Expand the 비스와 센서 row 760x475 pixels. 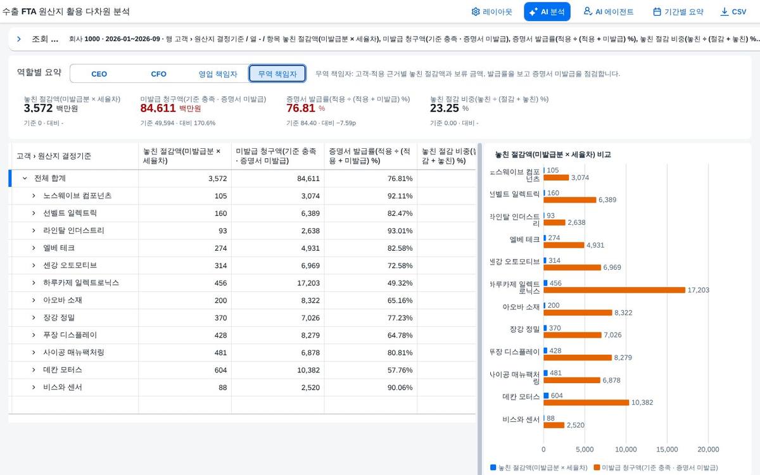(x=34, y=388)
